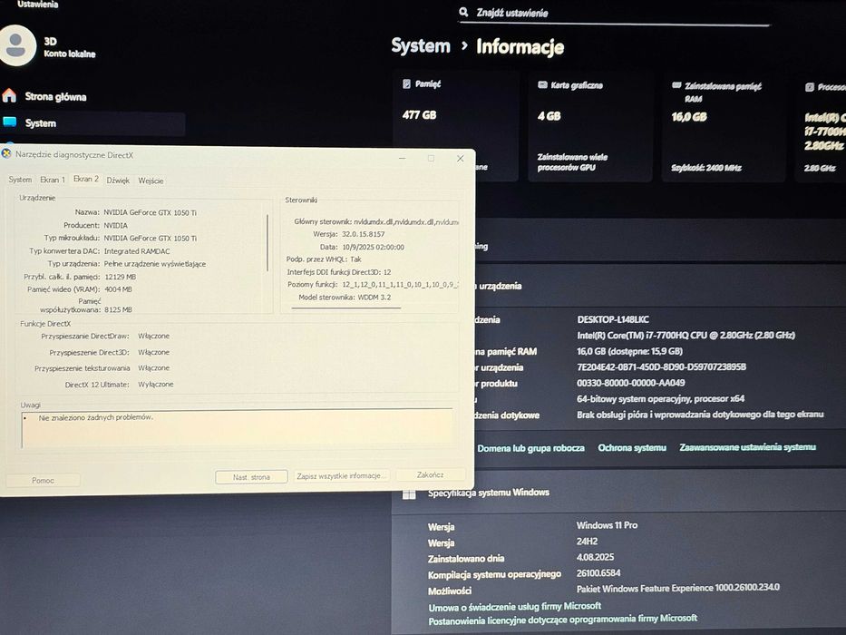Close the DirectX diagnostic window
Viewport: 846px width, 635px height.
(x=461, y=158)
